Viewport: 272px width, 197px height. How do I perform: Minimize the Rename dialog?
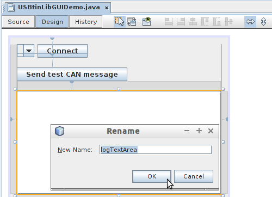187,131
